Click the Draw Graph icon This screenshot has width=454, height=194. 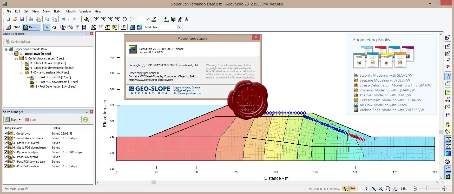click(123, 27)
